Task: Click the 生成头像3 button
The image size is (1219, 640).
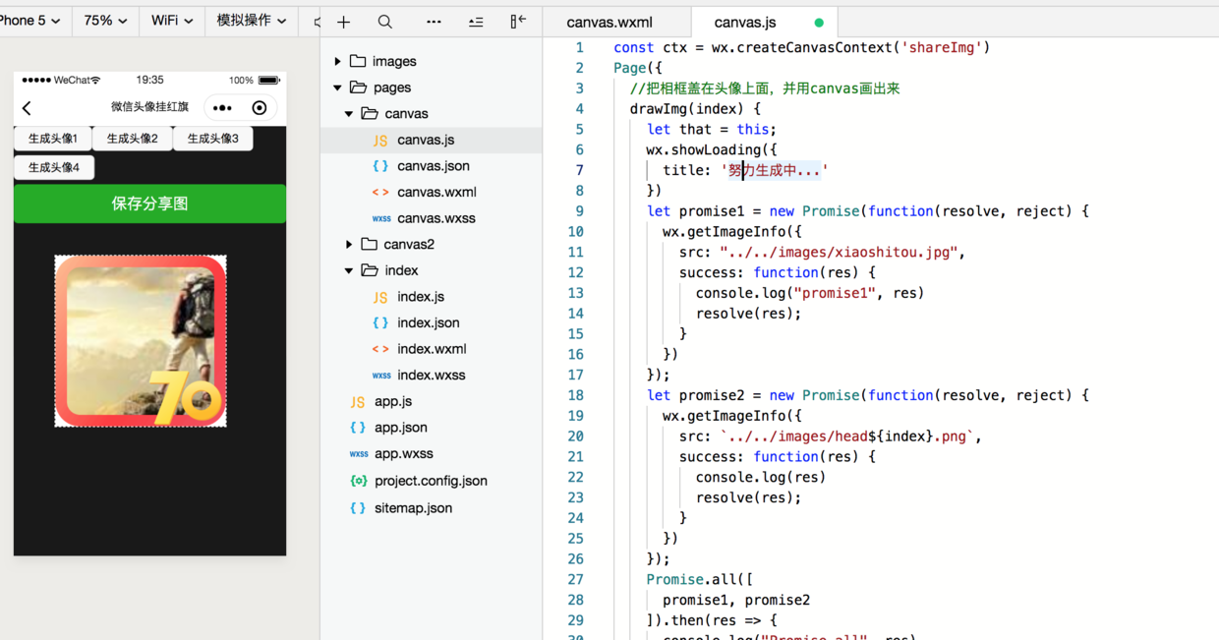Action: coord(213,139)
